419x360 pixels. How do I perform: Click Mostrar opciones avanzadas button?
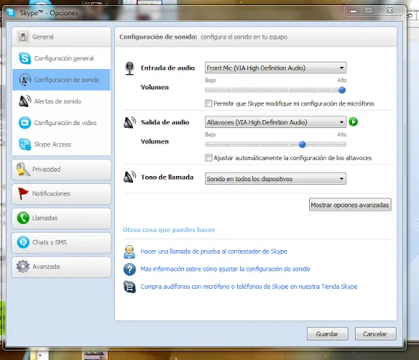(x=350, y=205)
